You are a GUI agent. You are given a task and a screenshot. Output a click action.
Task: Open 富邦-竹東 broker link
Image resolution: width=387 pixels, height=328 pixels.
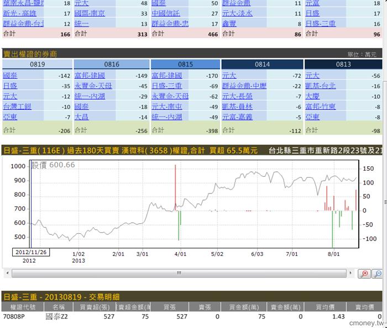320,106
